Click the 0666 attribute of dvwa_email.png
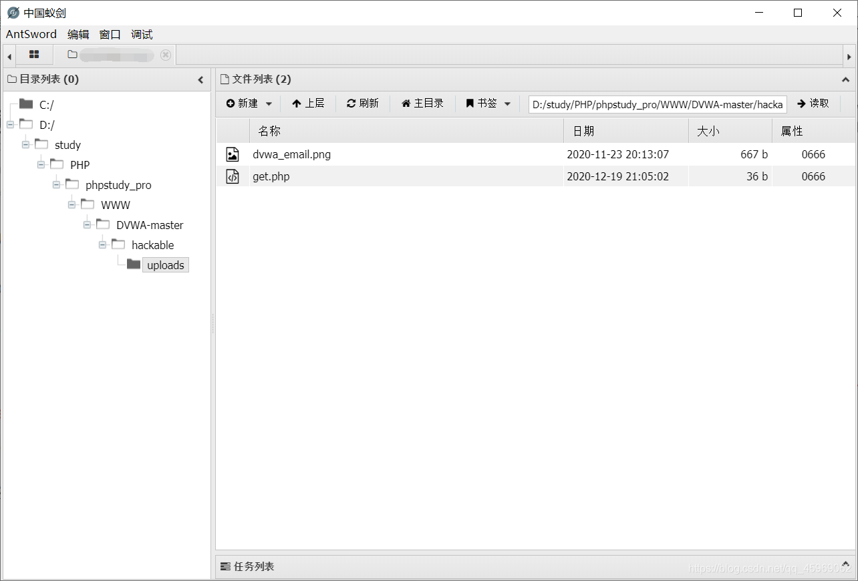Image resolution: width=858 pixels, height=581 pixels. (813, 154)
